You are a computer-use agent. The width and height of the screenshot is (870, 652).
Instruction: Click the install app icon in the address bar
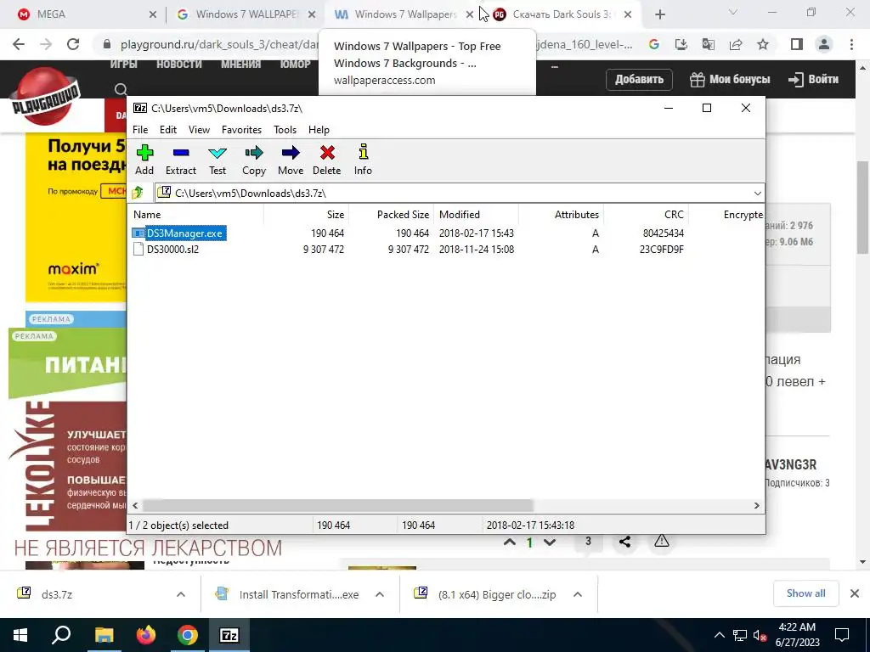[x=681, y=44]
